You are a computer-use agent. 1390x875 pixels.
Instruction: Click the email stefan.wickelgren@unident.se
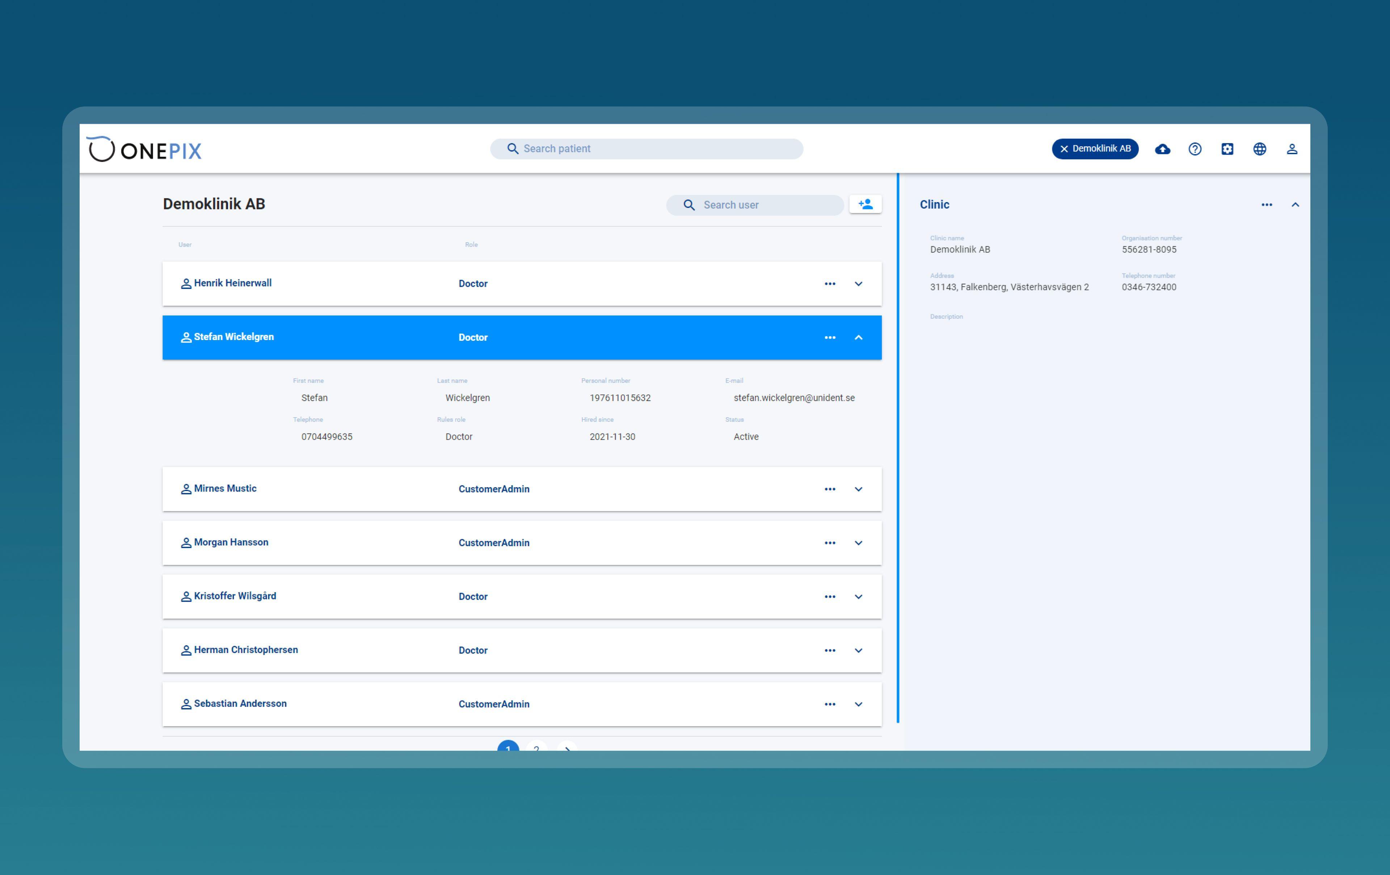[794, 398]
